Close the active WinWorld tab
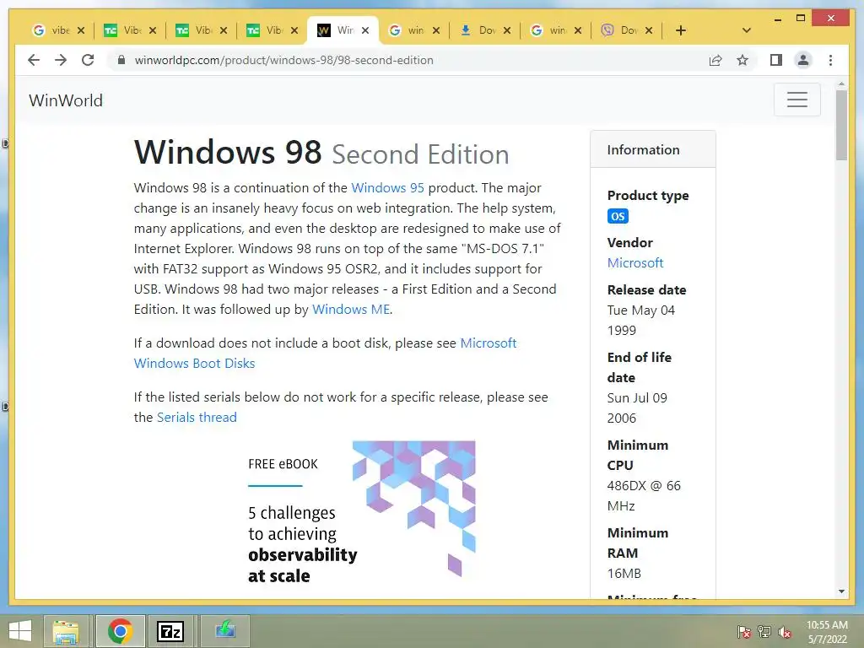 [365, 30]
